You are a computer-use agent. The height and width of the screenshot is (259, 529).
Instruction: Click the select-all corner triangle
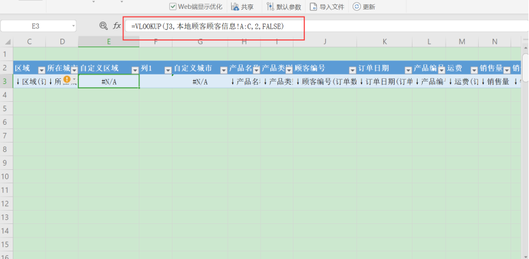click(7, 42)
